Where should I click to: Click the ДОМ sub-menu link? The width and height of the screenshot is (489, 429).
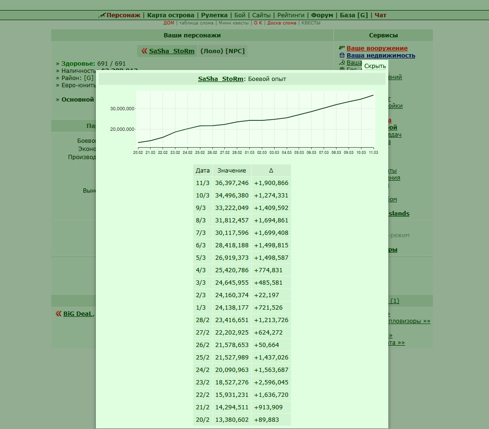(169, 23)
